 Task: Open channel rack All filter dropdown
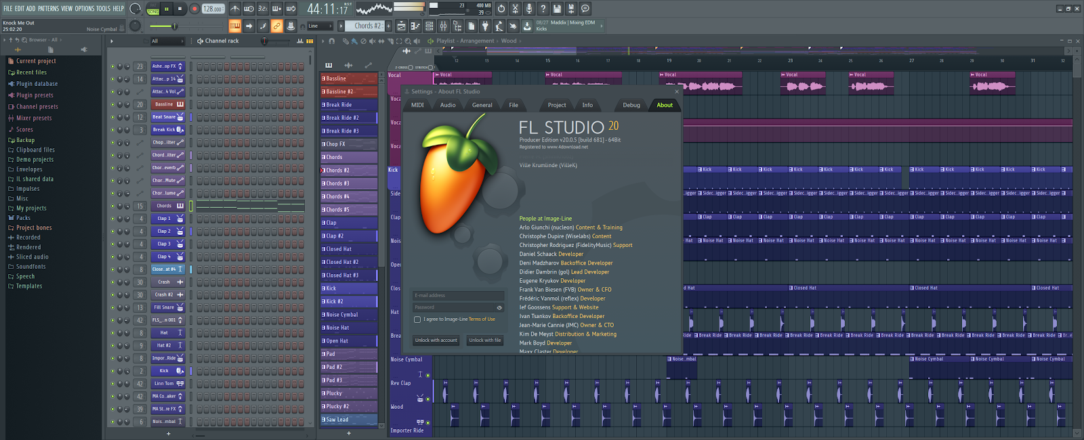point(168,41)
